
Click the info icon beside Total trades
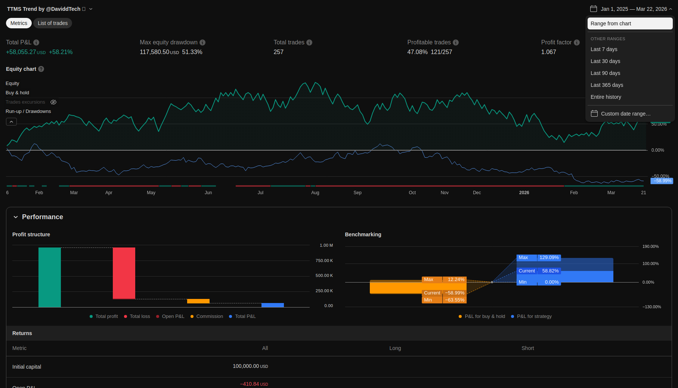pyautogui.click(x=309, y=42)
